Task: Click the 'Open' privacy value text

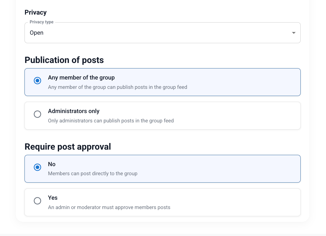Action: (x=37, y=33)
